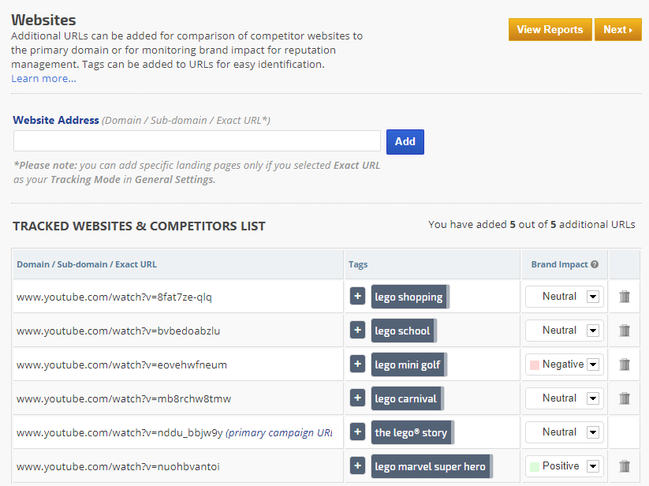Open Brand Impact dropdown for lego shopping
This screenshot has height=486, width=649.
point(593,297)
